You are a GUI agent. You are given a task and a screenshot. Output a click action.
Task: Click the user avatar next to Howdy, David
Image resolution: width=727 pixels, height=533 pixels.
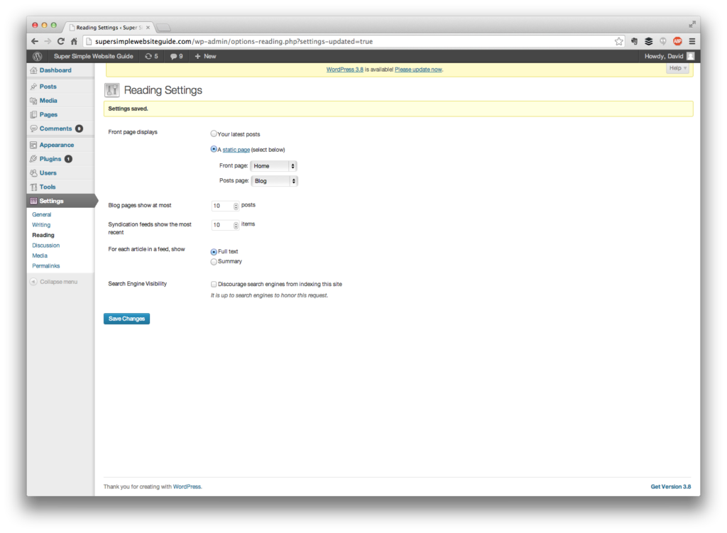[690, 56]
